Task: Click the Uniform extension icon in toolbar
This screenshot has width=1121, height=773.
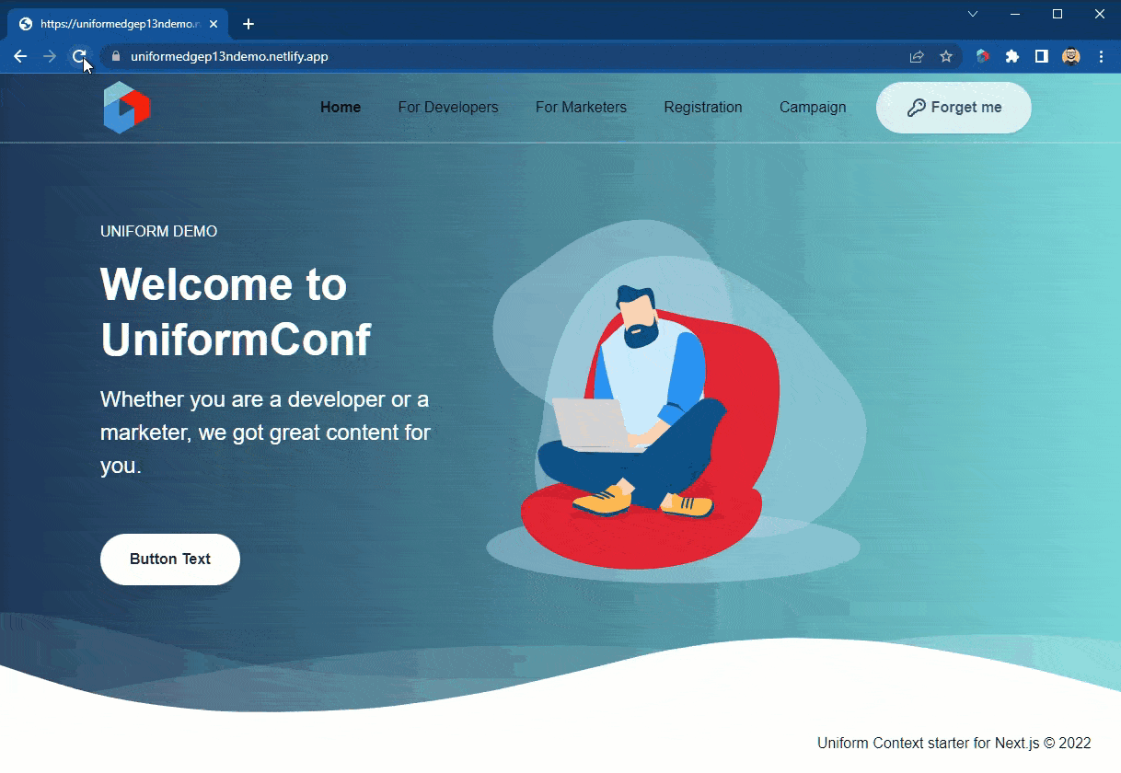Action: pos(983,56)
